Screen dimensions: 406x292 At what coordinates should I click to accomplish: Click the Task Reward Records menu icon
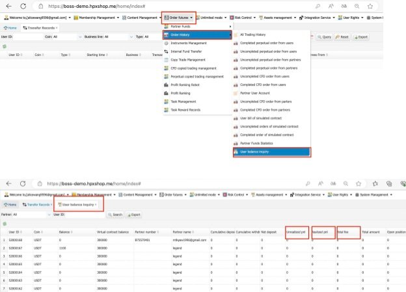coord(166,110)
